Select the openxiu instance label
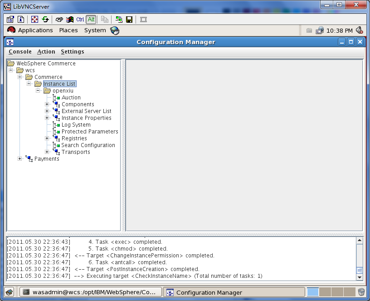The width and height of the screenshot is (370, 301). (63, 91)
